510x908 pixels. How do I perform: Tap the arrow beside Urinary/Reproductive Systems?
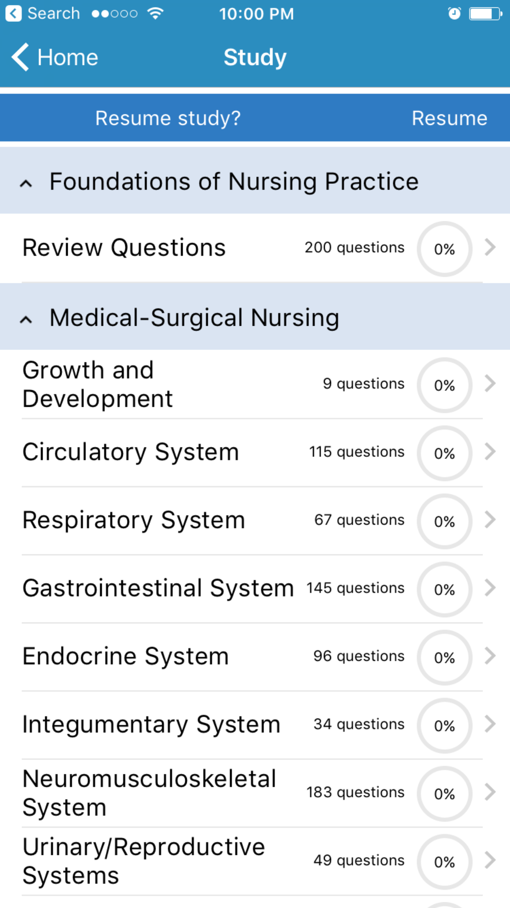pyautogui.click(x=490, y=860)
